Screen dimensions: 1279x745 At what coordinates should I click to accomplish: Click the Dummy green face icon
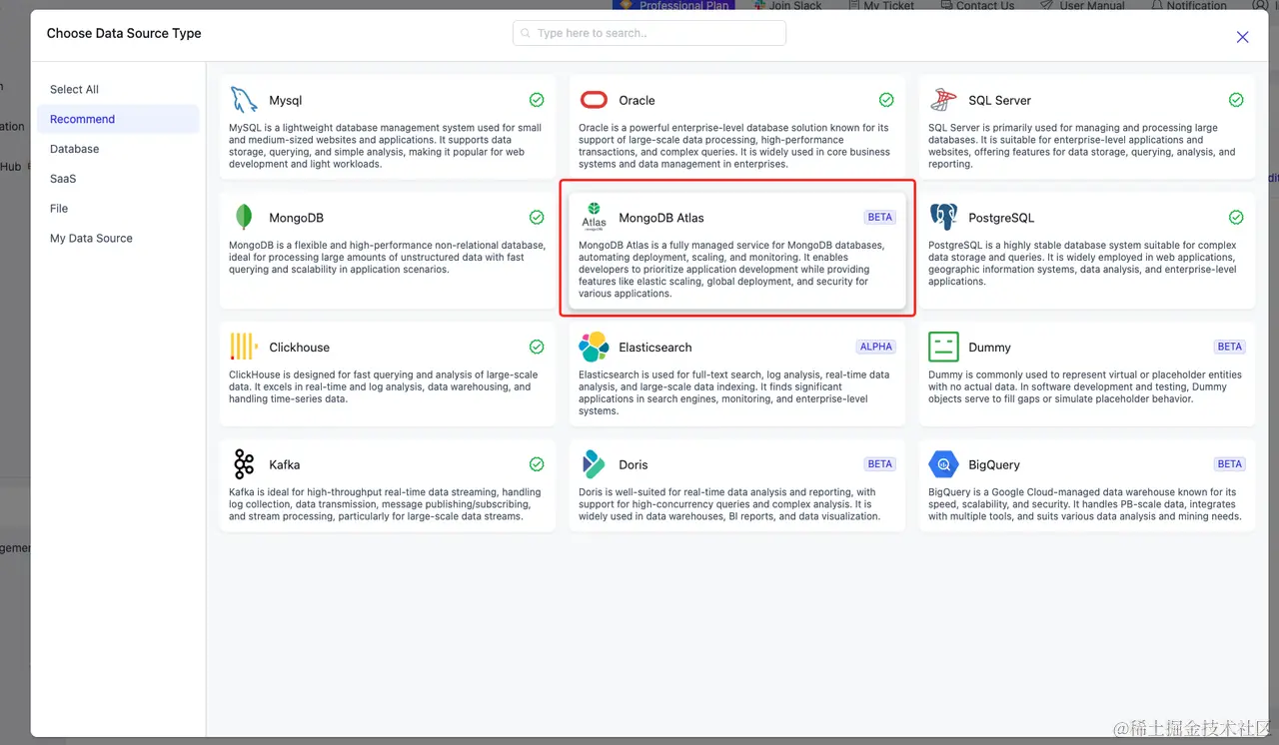pos(943,347)
